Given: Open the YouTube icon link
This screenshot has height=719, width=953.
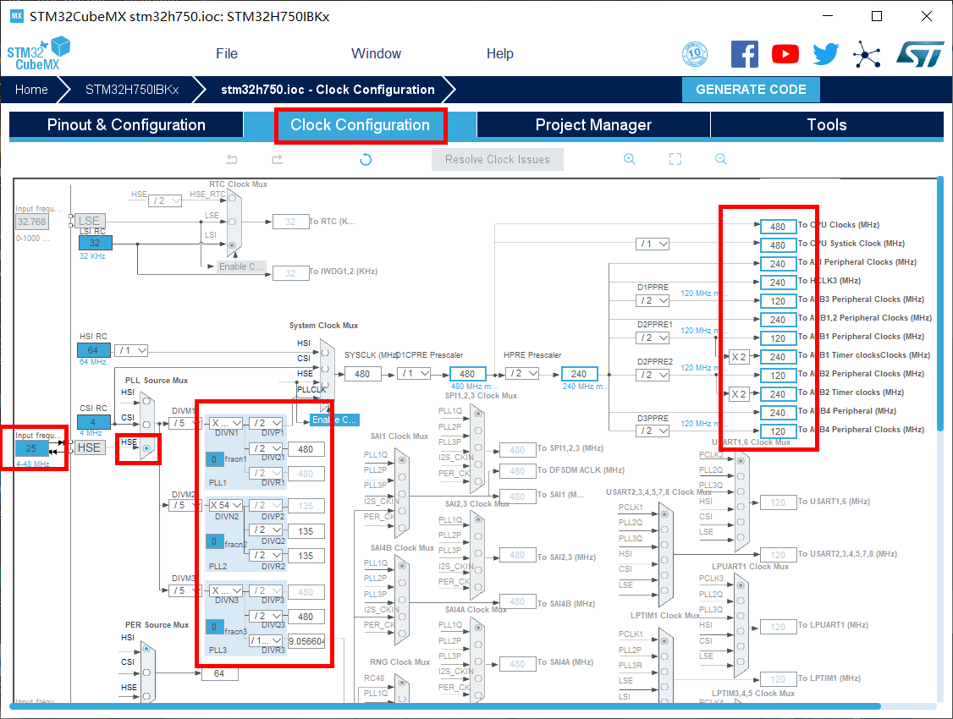Looking at the screenshot, I should point(785,54).
